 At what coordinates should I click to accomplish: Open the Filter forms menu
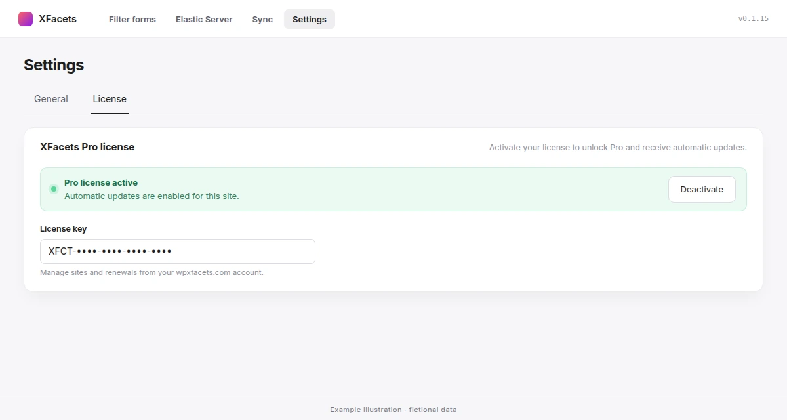[x=132, y=19]
